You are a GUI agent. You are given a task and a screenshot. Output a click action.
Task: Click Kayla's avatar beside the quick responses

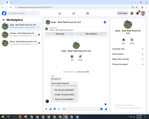pyautogui.click(x=47, y=101)
